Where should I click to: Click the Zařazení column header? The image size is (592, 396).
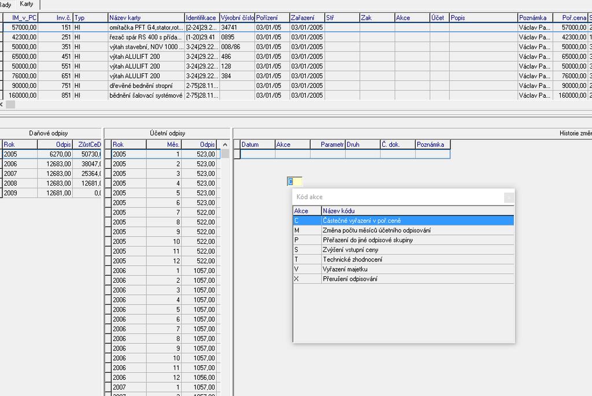pyautogui.click(x=307, y=18)
